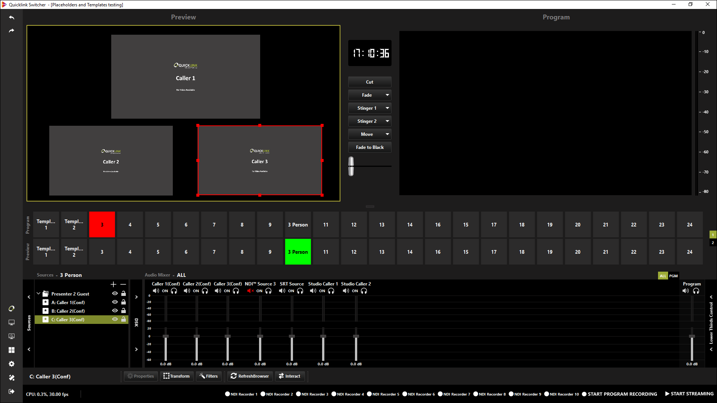This screenshot has width=717, height=403.
Task: Open settings gear in left sidebar
Action: 12,364
